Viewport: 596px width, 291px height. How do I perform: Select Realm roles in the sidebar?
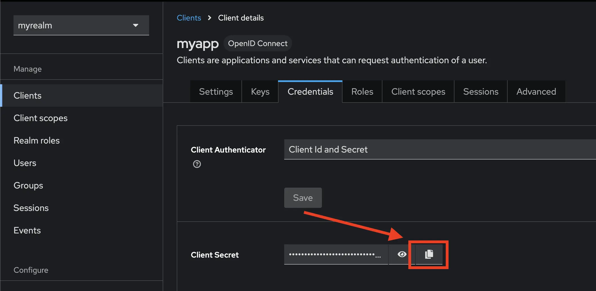tap(37, 140)
